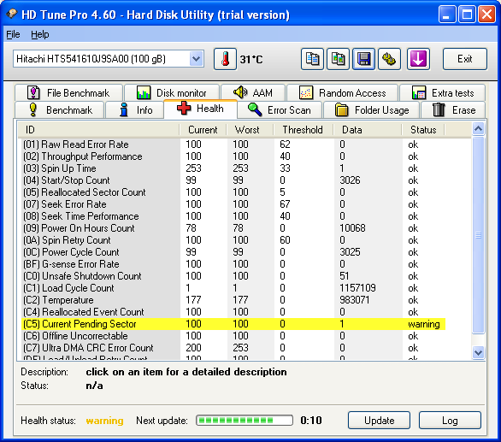Select the (07) Seek Error Rate row
501x442 pixels.
pos(233,204)
